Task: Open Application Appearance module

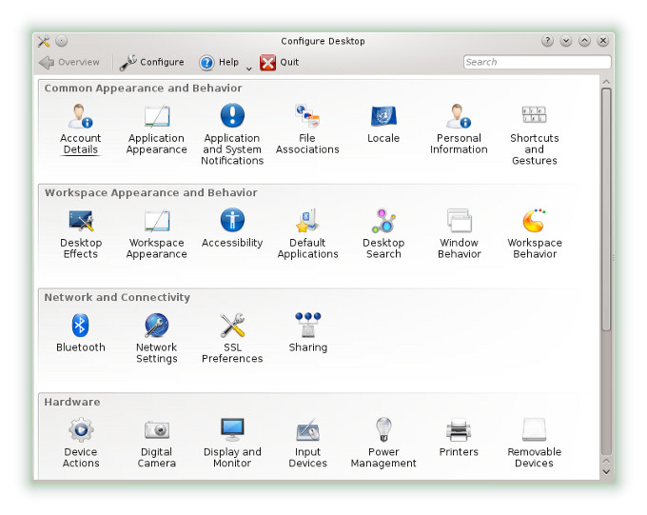Action: [x=156, y=129]
